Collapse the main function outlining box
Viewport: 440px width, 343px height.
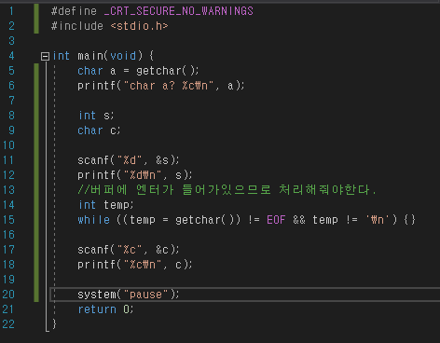[45, 56]
